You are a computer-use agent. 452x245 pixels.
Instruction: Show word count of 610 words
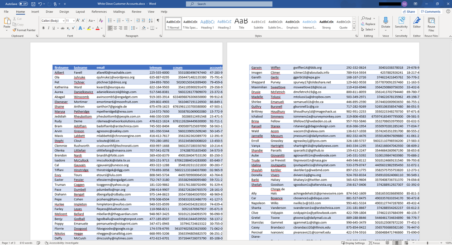click(26, 243)
